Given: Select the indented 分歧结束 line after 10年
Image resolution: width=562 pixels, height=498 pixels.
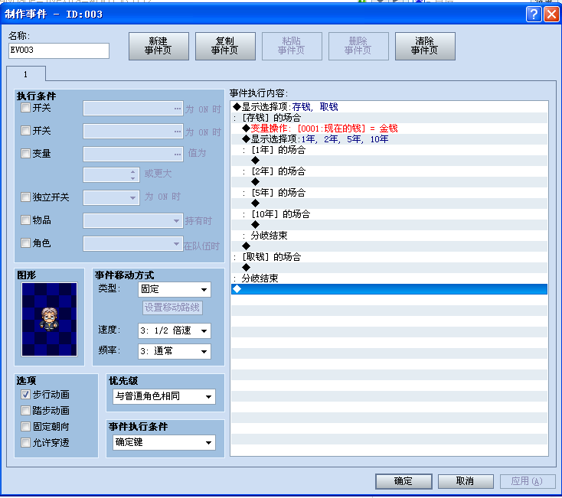Looking at the screenshot, I should (389, 235).
